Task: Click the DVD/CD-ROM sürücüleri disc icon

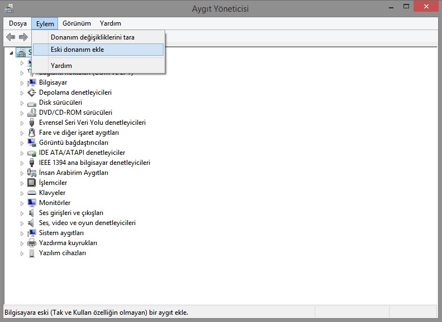Action: pos(32,113)
